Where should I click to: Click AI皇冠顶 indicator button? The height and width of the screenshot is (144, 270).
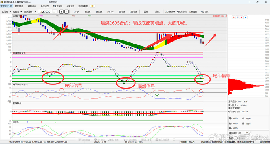coord(193,12)
